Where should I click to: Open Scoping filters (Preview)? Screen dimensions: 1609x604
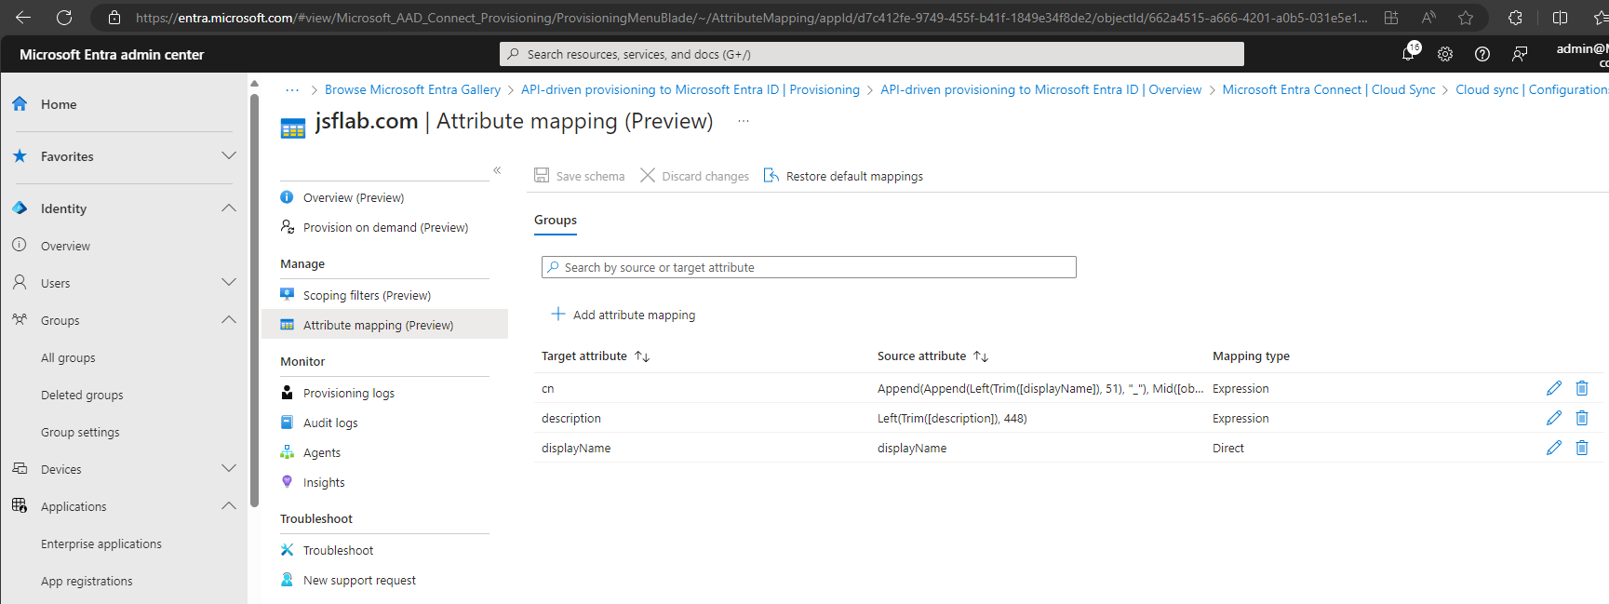tap(367, 295)
